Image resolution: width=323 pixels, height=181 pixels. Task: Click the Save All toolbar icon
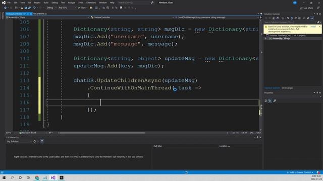coord(29,8)
